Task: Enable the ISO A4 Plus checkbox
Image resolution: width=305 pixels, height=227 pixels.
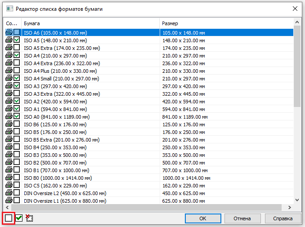Action: pyautogui.click(x=17, y=71)
